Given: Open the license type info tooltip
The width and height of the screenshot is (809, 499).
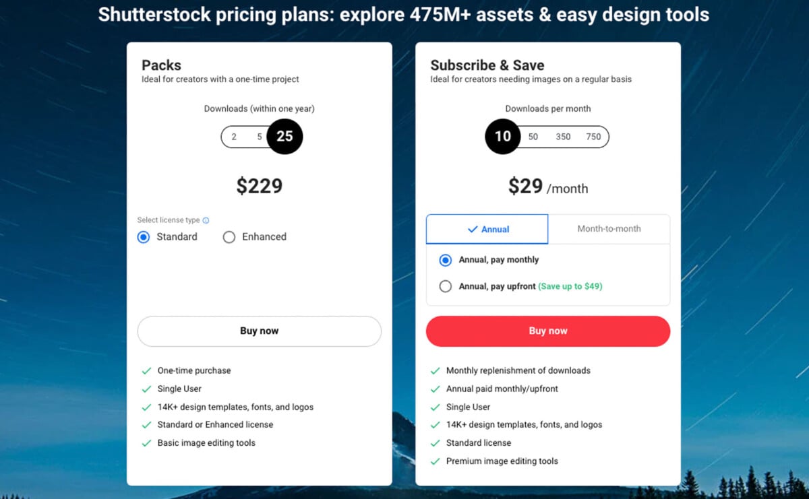Looking at the screenshot, I should click(x=205, y=220).
